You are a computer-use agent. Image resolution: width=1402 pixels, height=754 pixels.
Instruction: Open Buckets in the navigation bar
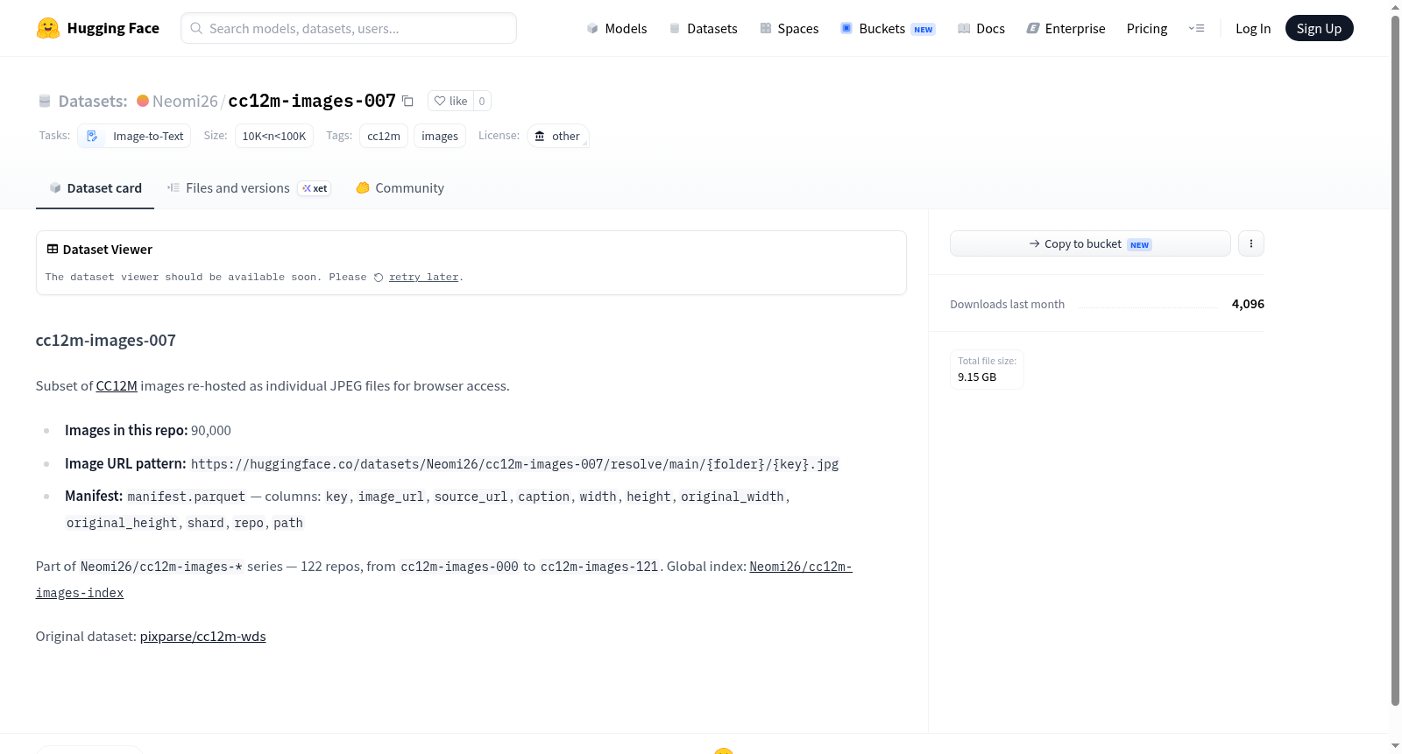pos(888,28)
